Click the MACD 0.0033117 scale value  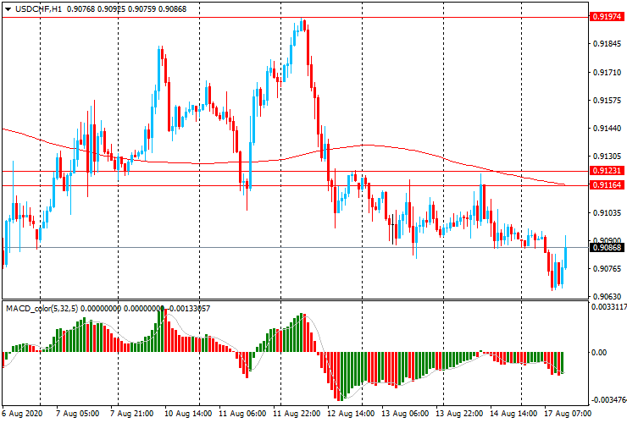pos(608,308)
